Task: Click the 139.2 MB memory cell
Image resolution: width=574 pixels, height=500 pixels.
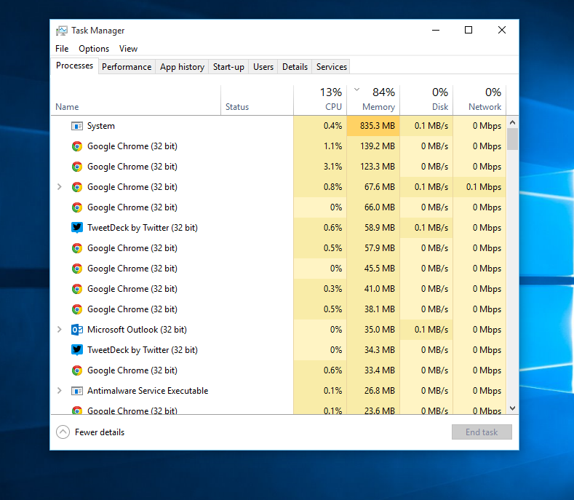Action: (x=373, y=146)
